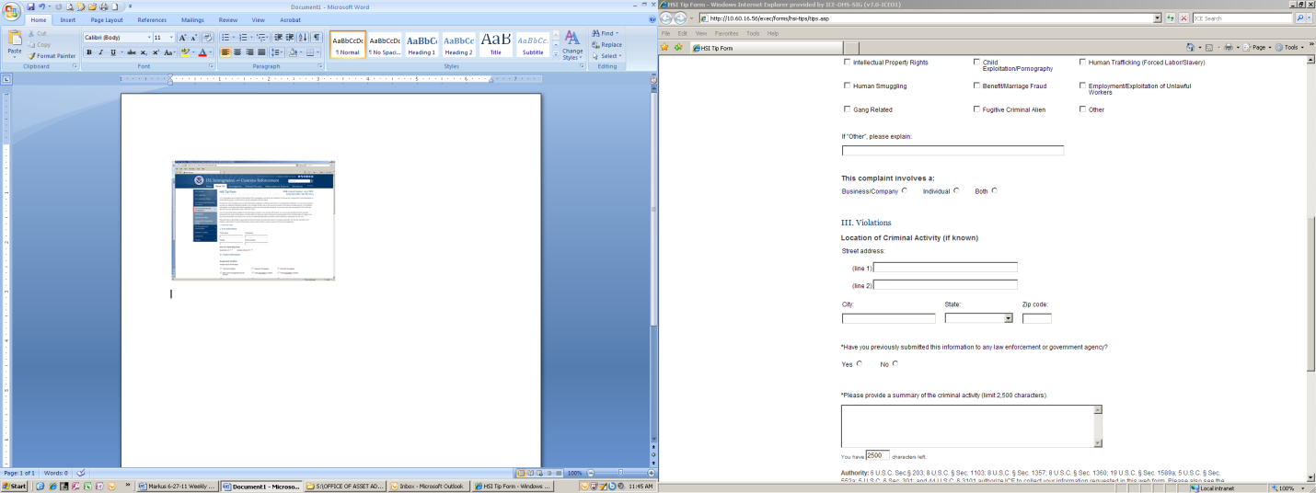Save the Word document from quick access toolbar
This screenshot has height=493, width=1316.
point(30,6)
